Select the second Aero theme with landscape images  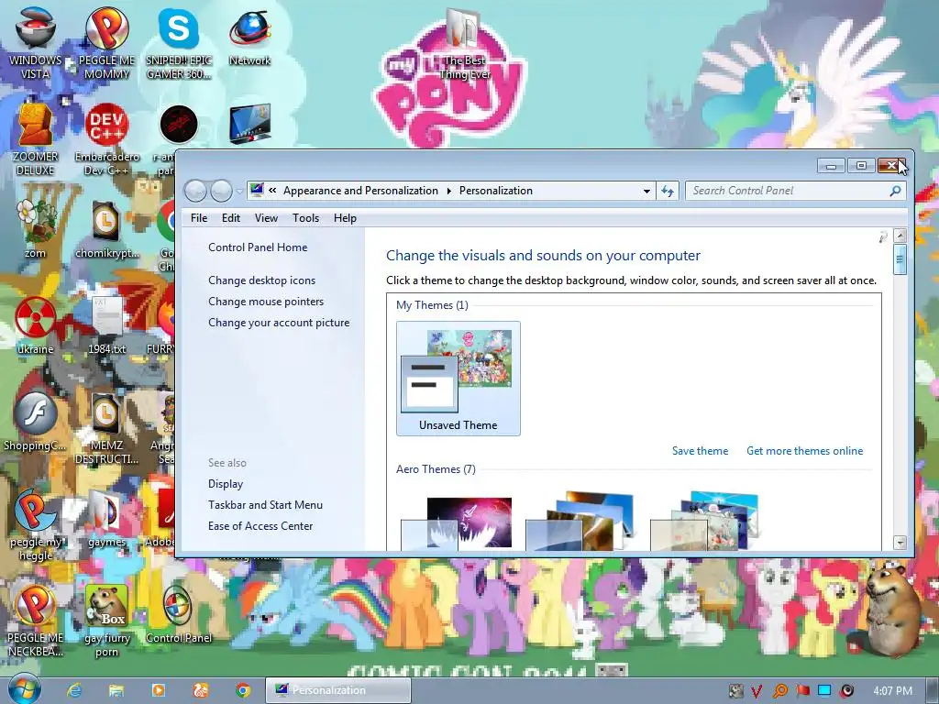click(580, 521)
